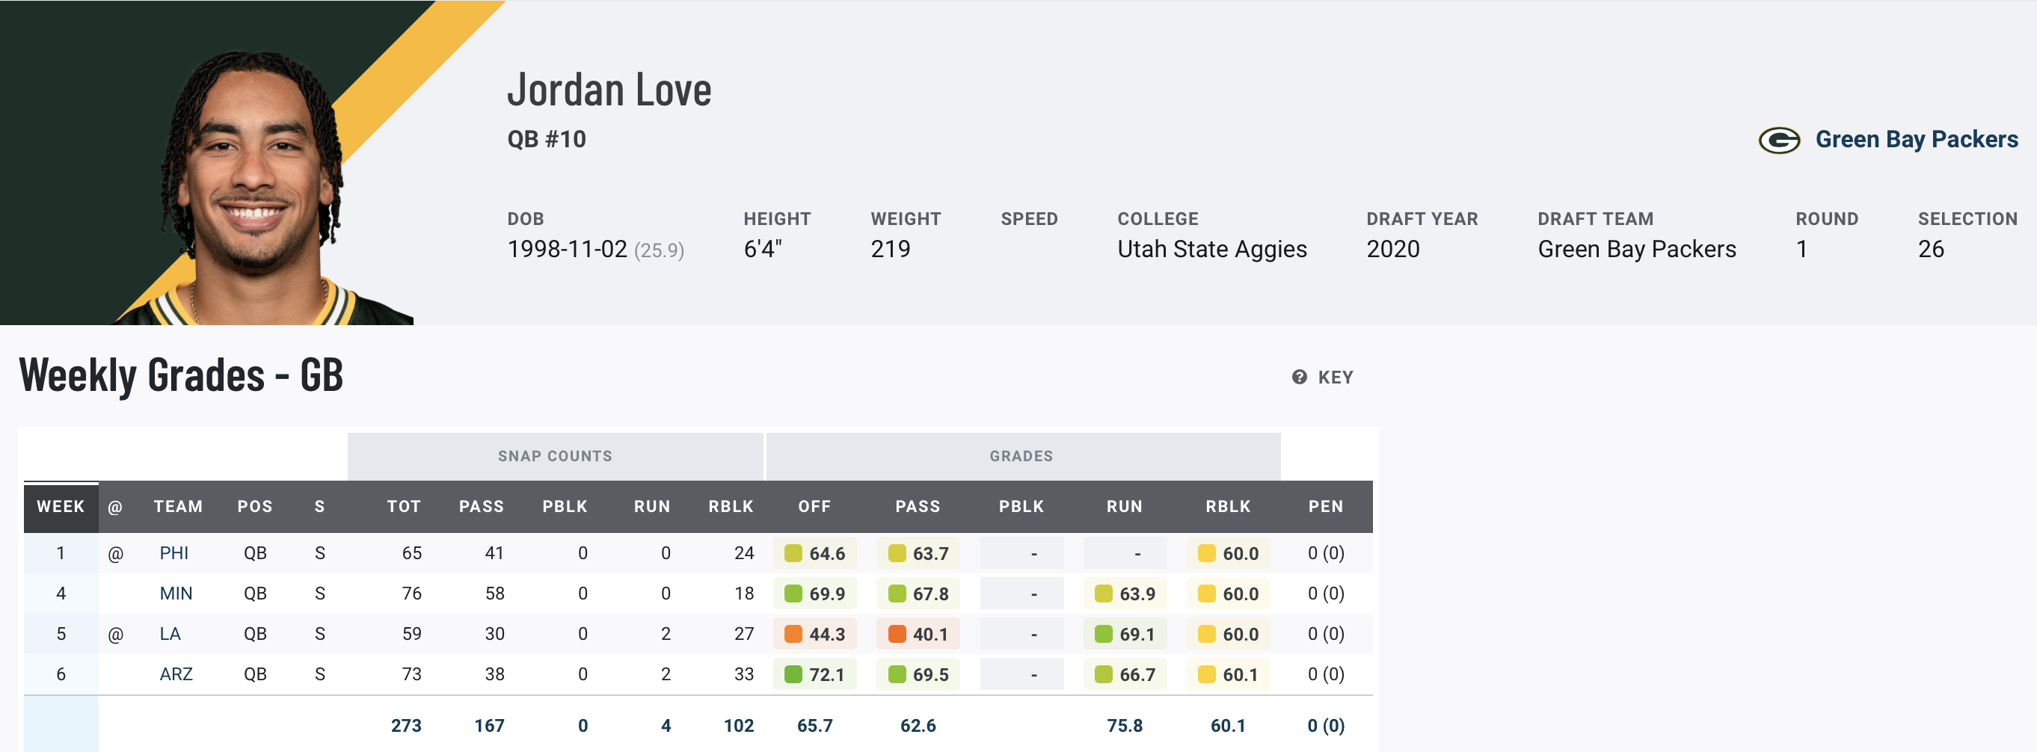Click the green 69.1 run grade swatch
Viewport: 2037px width, 752px height.
(x=1103, y=634)
